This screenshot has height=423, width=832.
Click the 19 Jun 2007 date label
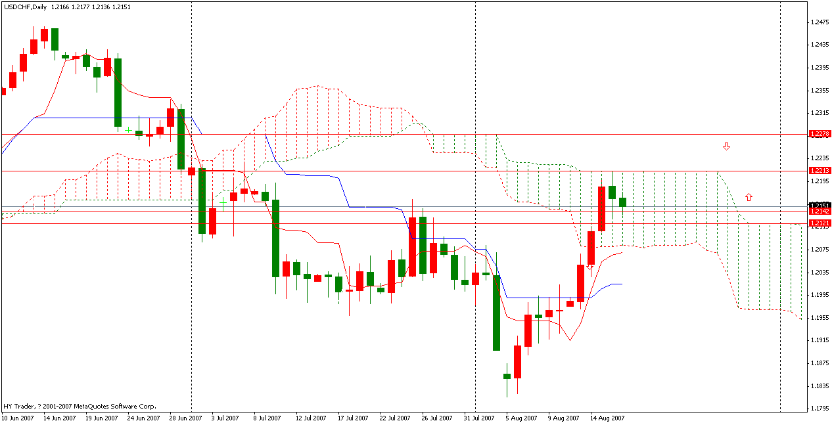[x=103, y=418]
